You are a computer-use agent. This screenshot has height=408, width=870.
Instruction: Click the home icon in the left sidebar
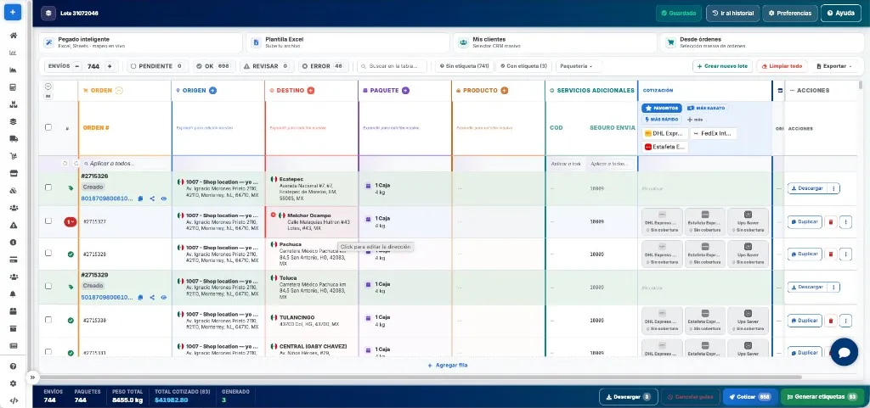(14, 36)
